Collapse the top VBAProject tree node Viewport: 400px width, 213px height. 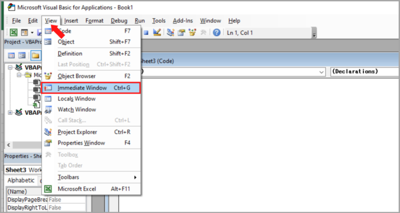[10, 67]
